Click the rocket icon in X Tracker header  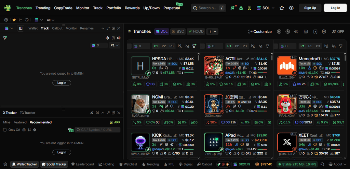[92, 113]
